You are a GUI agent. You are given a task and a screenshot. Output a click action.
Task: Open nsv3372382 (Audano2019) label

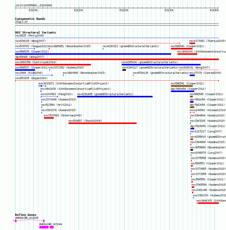click(67, 67)
